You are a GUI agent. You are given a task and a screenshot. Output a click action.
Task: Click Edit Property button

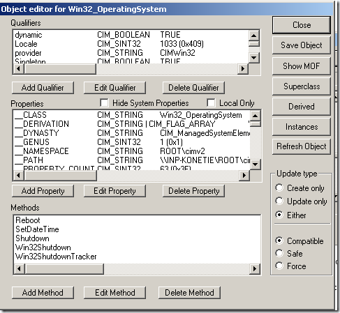pyautogui.click(x=114, y=191)
